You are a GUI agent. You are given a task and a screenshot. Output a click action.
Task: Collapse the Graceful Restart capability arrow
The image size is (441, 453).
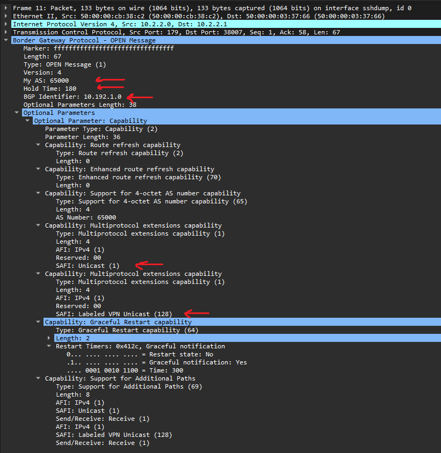click(x=38, y=322)
